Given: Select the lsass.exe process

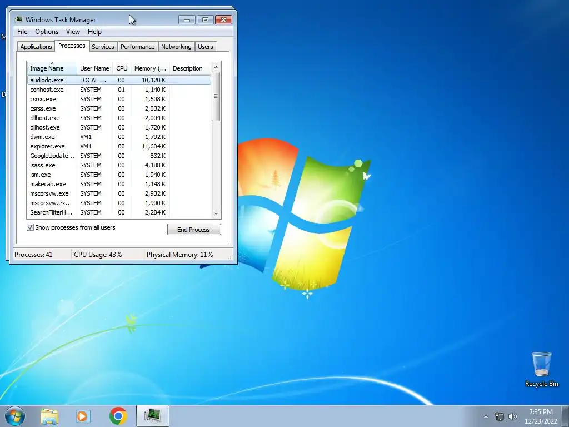Looking at the screenshot, I should coord(119,165).
